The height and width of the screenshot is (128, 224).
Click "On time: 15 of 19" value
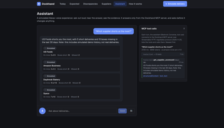tap(50, 83)
